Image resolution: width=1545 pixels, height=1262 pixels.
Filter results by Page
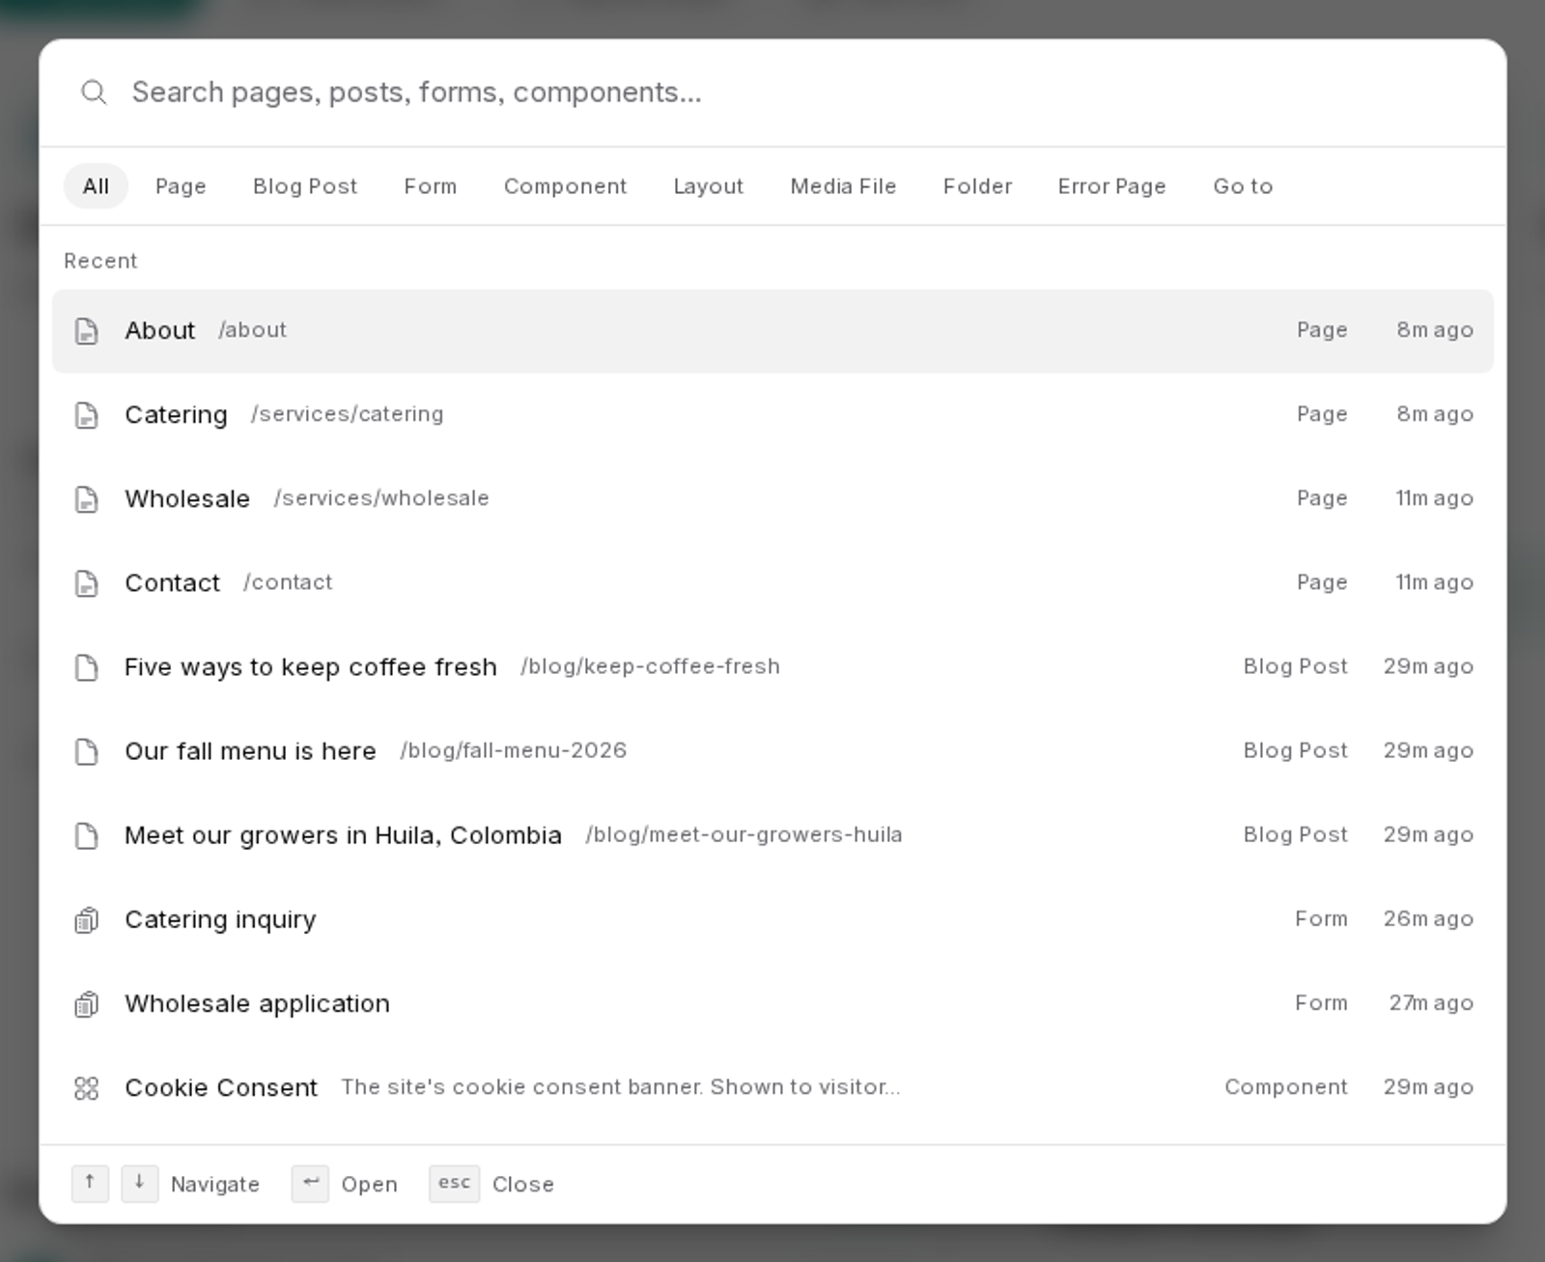181,186
